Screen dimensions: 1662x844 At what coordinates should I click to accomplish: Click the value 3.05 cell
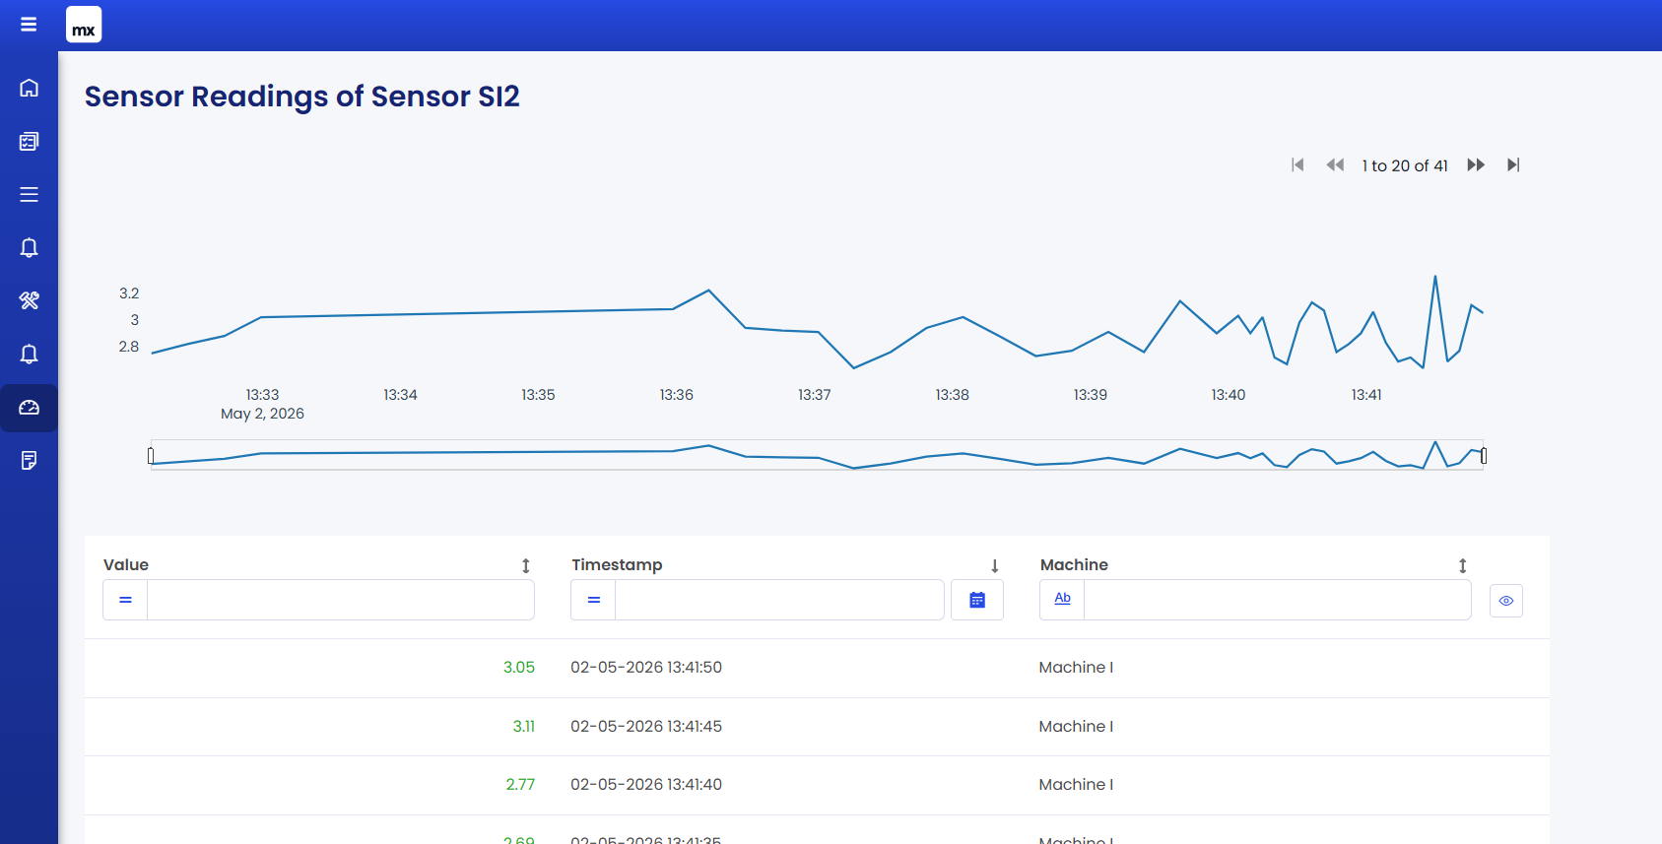click(519, 667)
